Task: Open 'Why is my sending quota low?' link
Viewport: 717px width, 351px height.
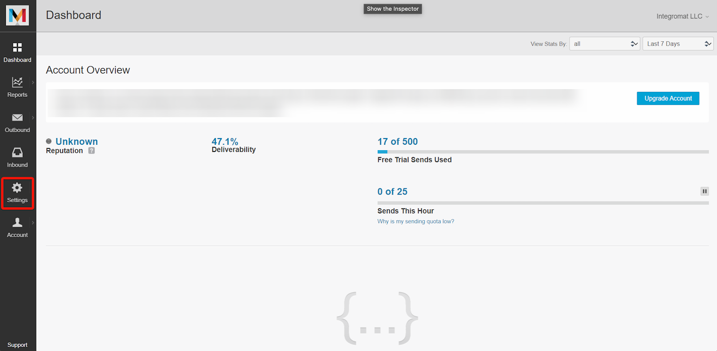Action: click(x=415, y=221)
